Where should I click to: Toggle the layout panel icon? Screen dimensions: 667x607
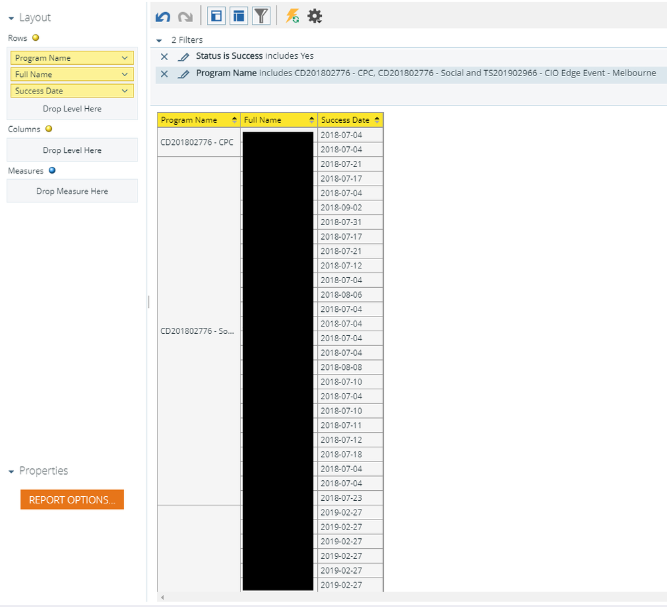tap(216, 16)
